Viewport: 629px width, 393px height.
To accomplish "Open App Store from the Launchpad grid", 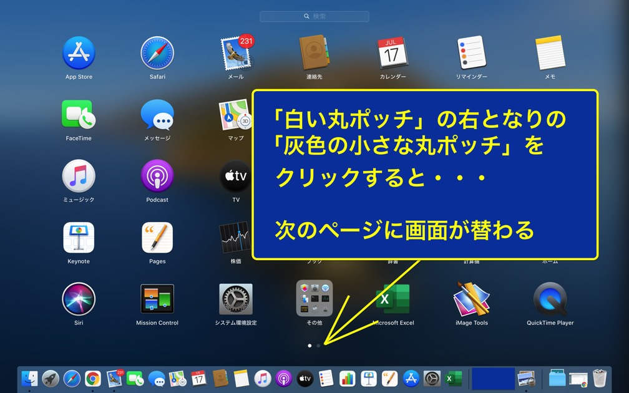I will (x=79, y=54).
